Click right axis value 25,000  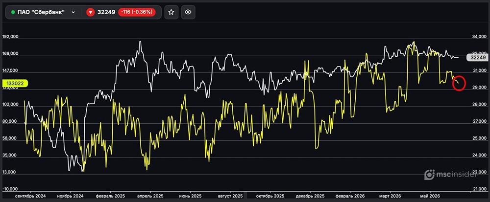click(479, 139)
